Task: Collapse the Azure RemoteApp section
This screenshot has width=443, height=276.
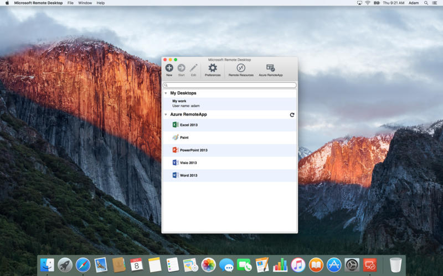Action: (166, 115)
